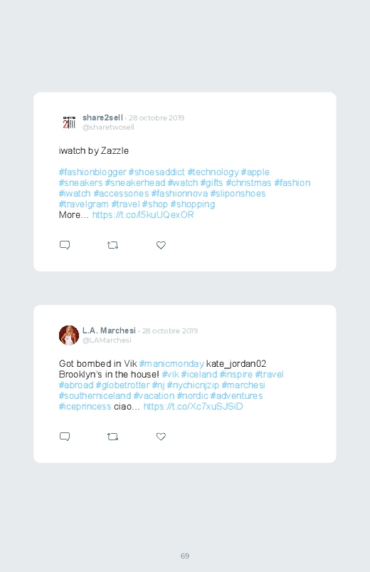370x572 pixels.
Task: Retweet the share2sell iwatch tweet
Action: pyautogui.click(x=112, y=245)
